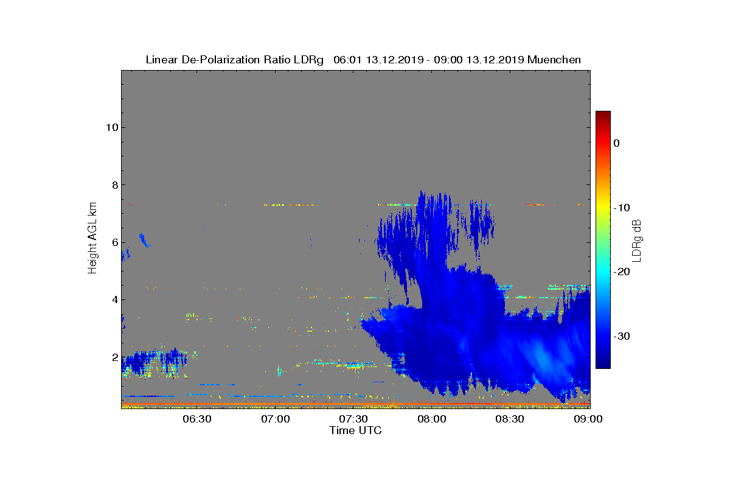Screen dimensions: 730x487
Task: Click the 2 km height tick label
Action: point(115,357)
